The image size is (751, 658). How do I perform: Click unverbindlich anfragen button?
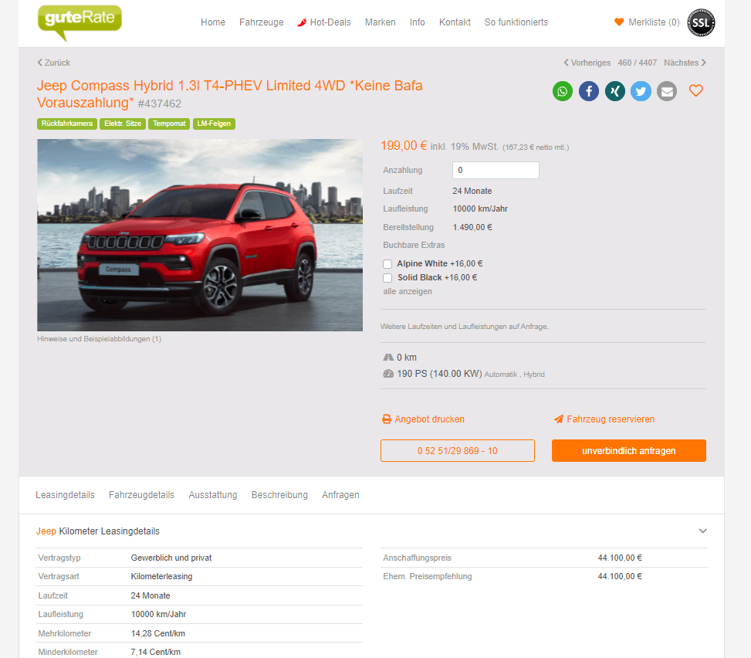click(x=629, y=451)
